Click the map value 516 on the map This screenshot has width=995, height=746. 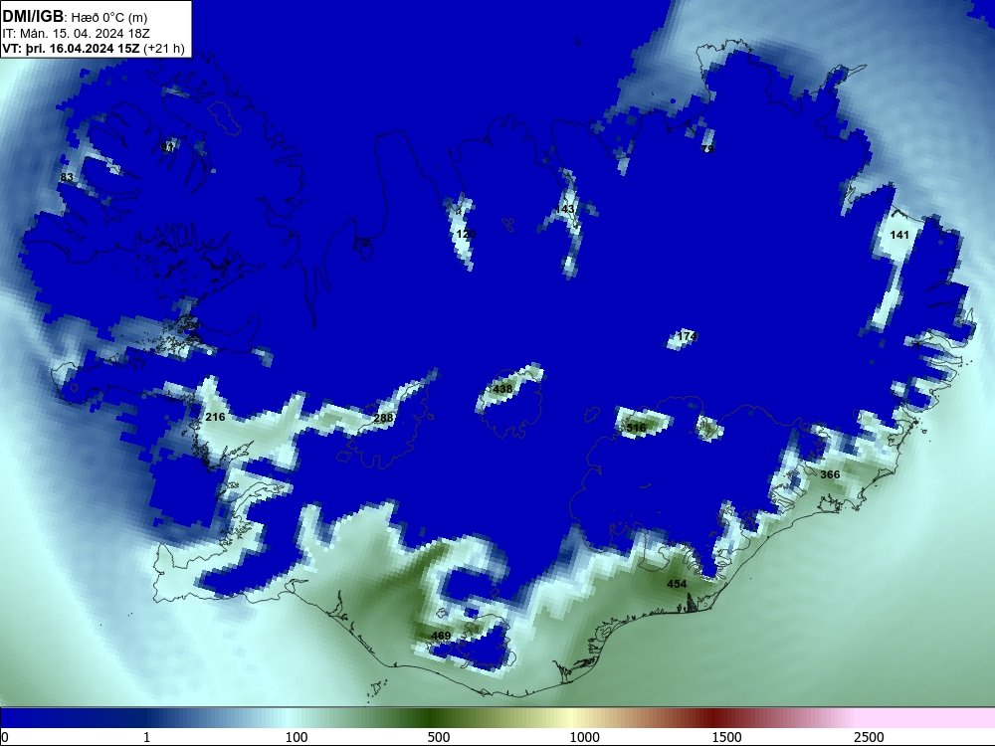click(636, 428)
